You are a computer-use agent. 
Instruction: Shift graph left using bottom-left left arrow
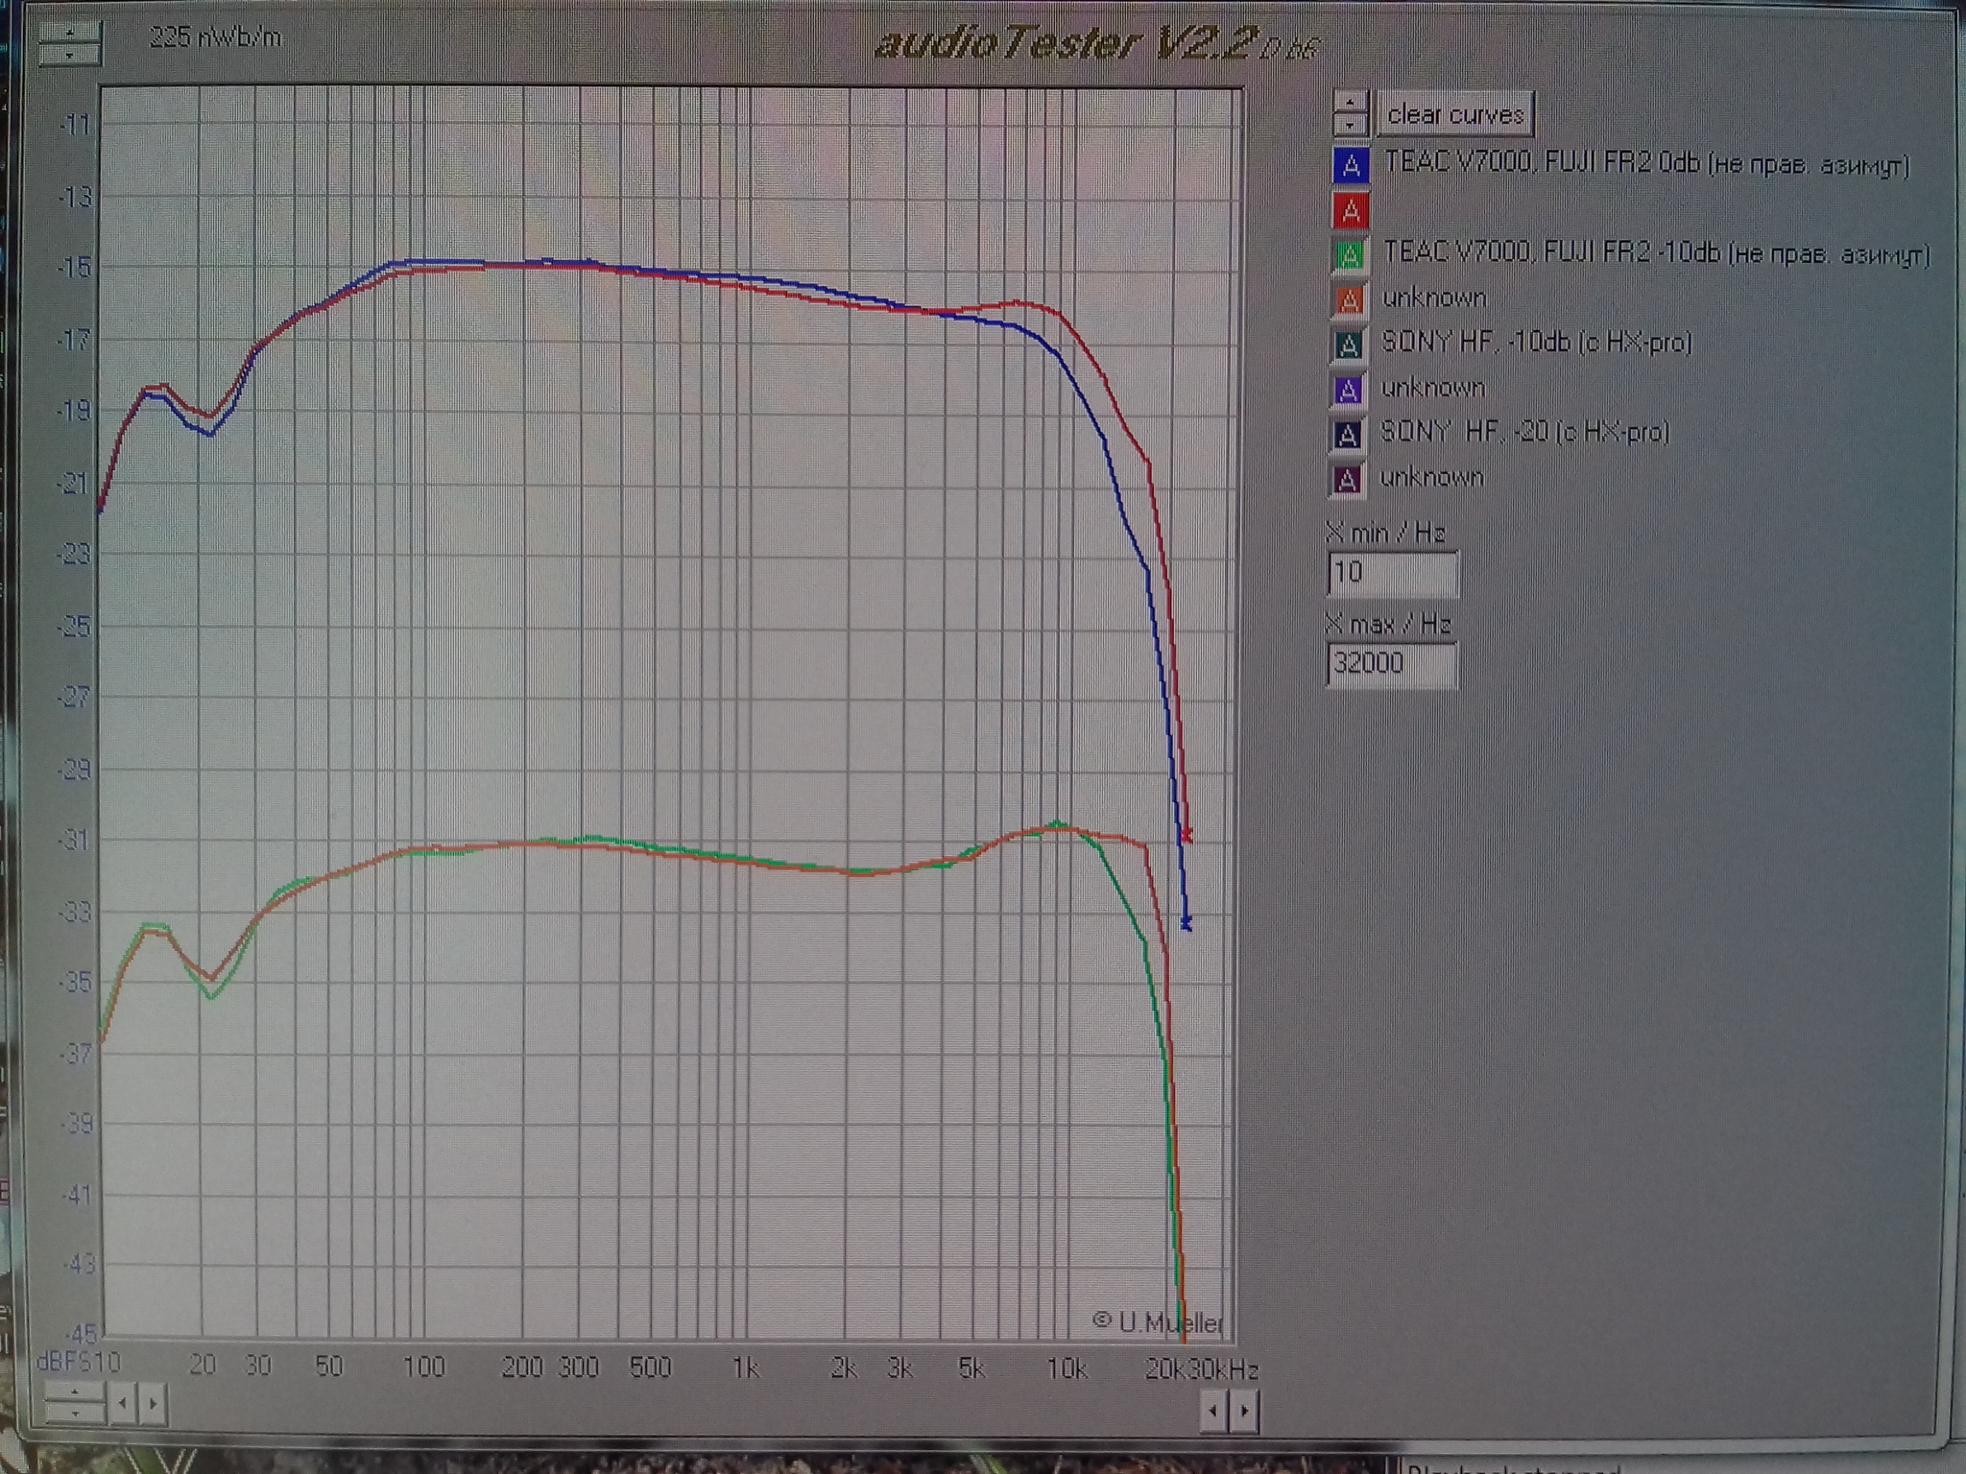click(x=122, y=1403)
